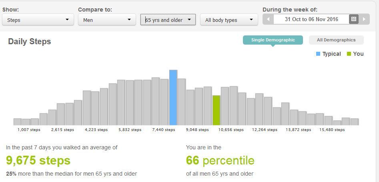
Task: Go to the previous week arrow
Action: (268, 19)
